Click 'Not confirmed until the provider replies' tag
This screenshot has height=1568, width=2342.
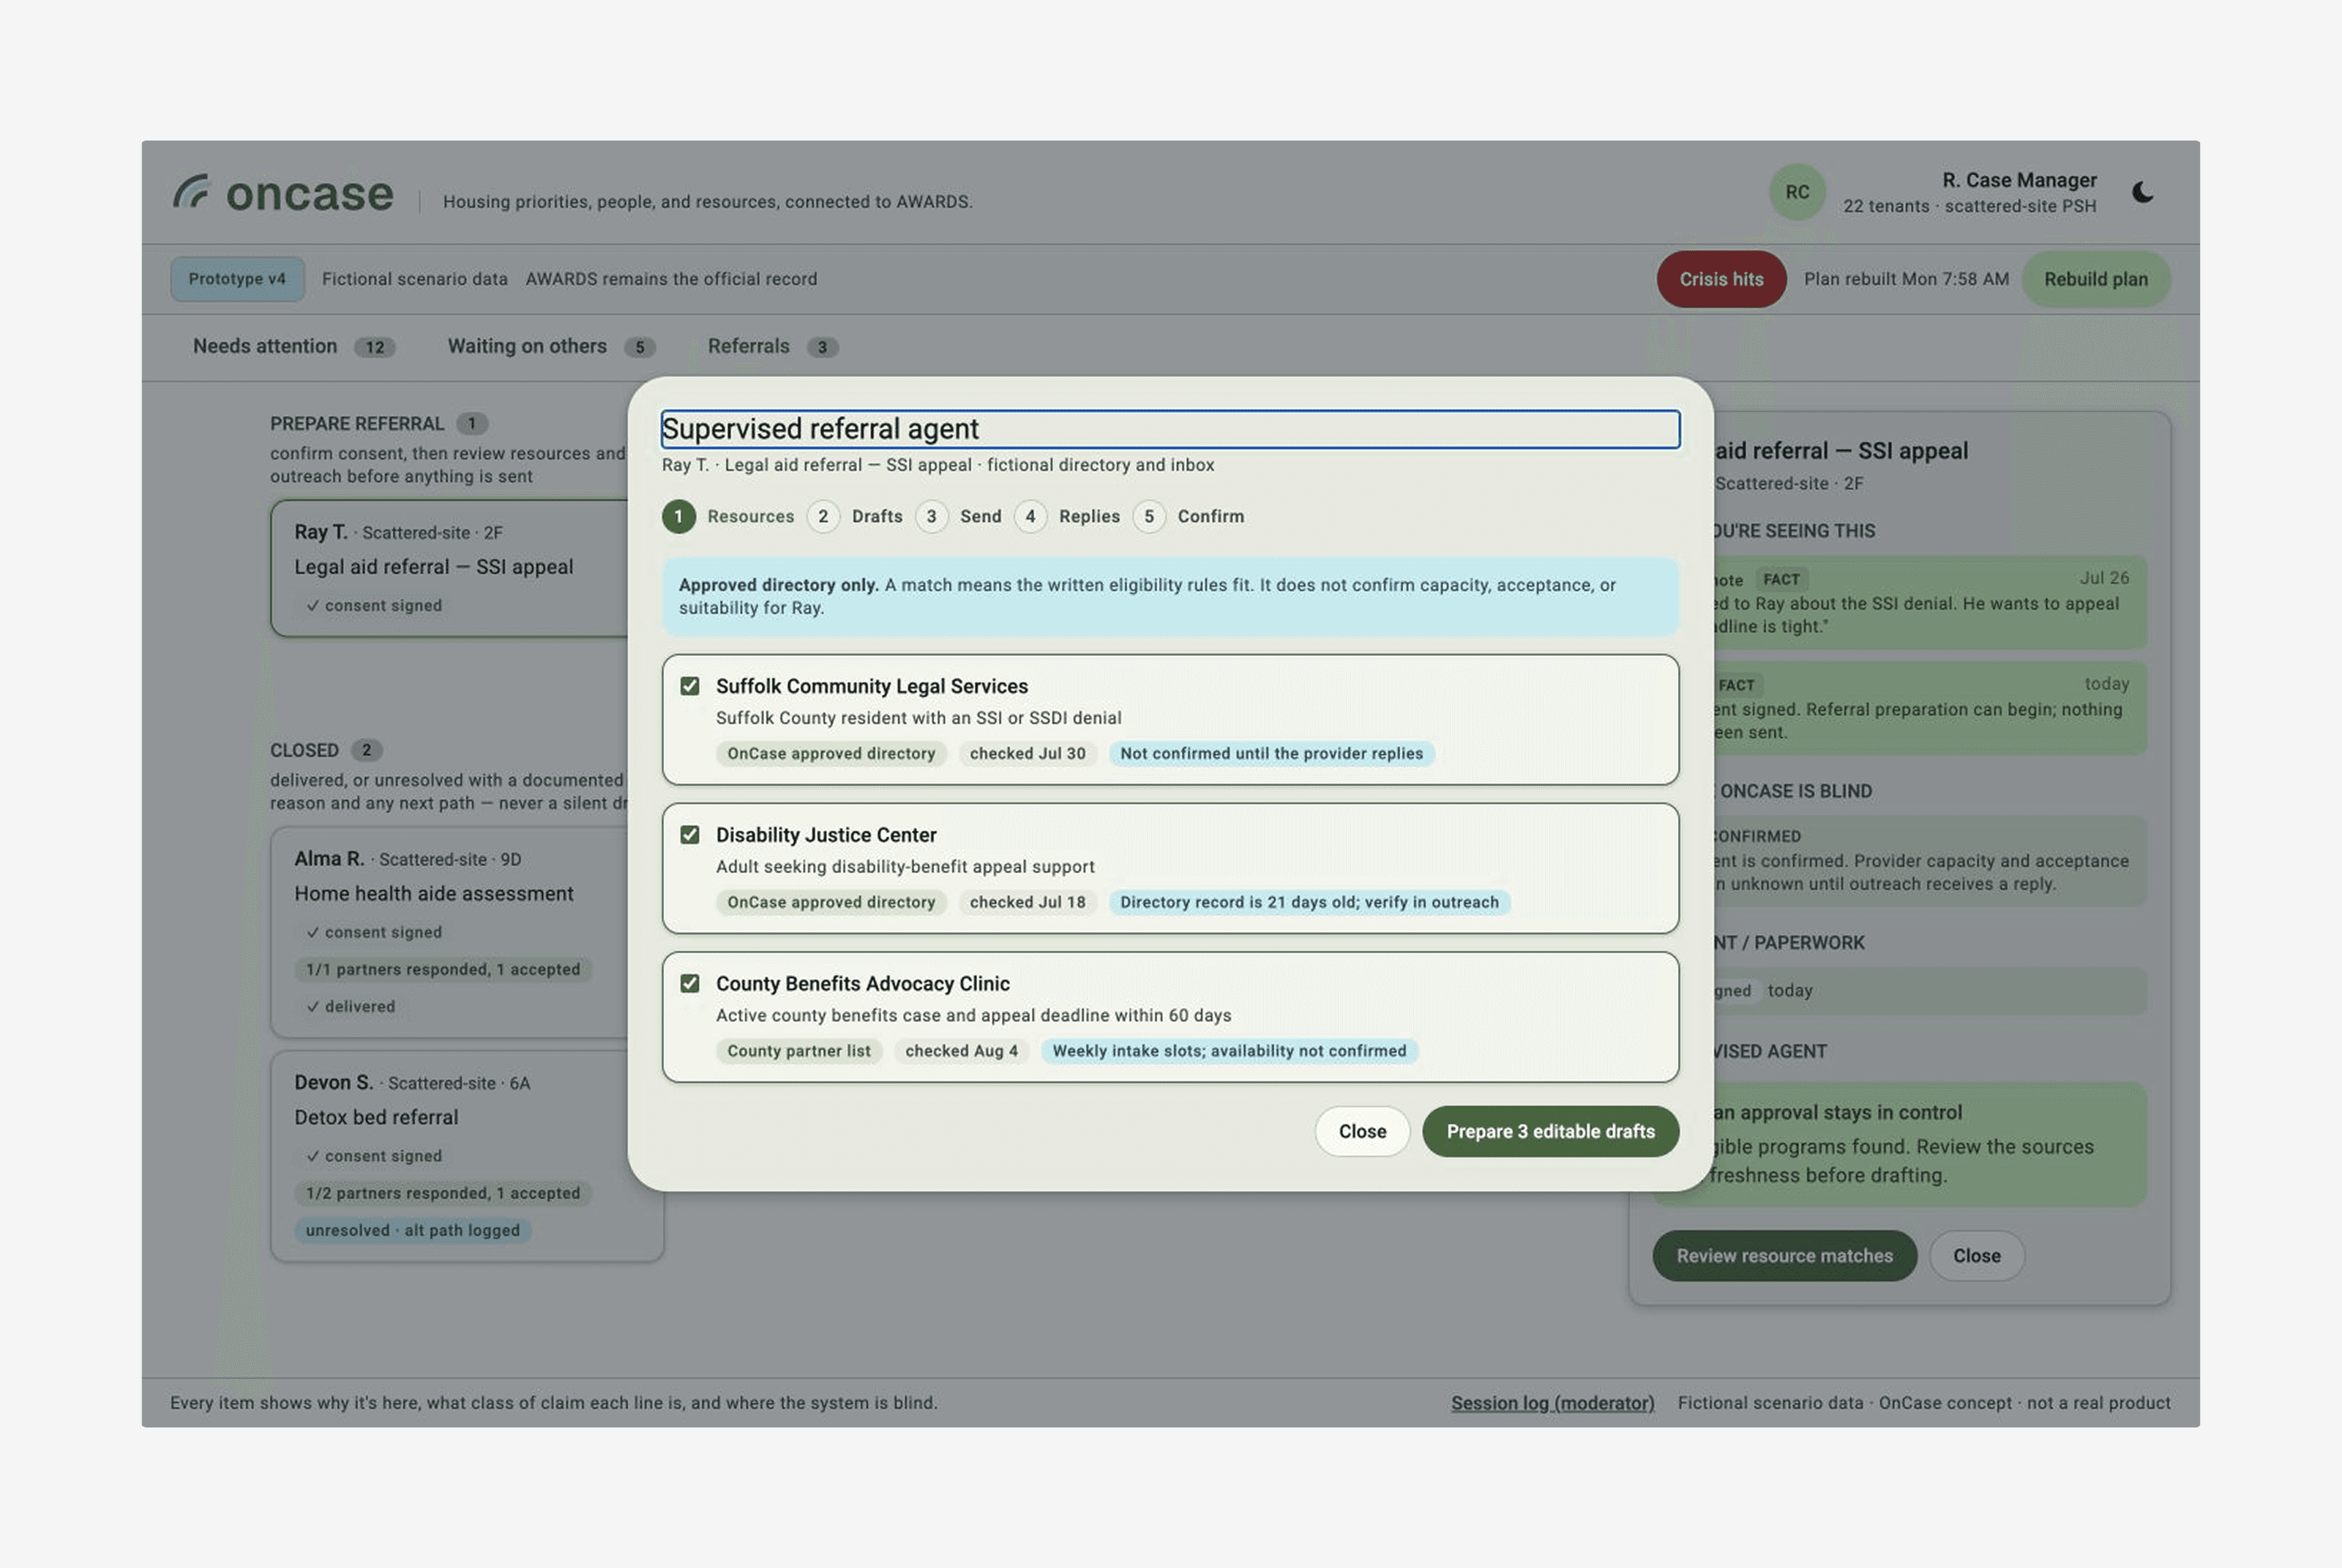(x=1271, y=754)
